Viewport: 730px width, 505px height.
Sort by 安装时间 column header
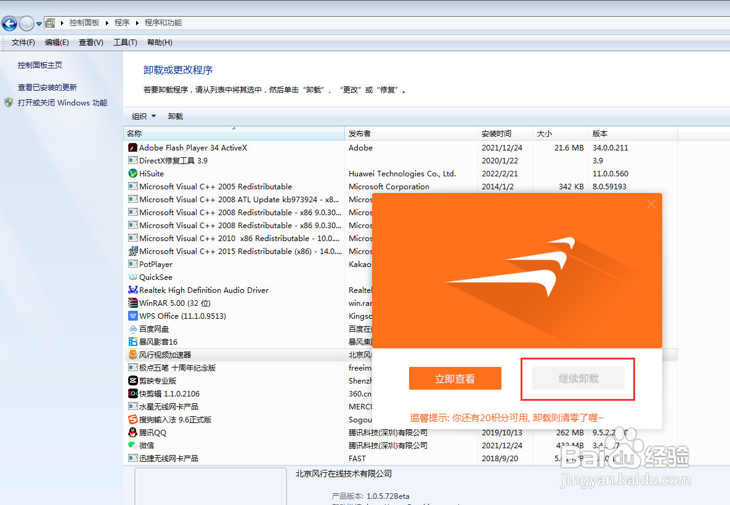click(506, 133)
